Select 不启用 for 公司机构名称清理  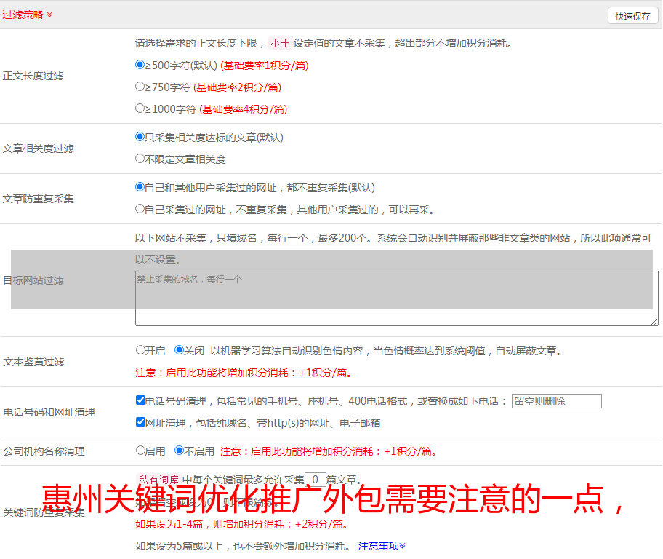pyautogui.click(x=180, y=451)
